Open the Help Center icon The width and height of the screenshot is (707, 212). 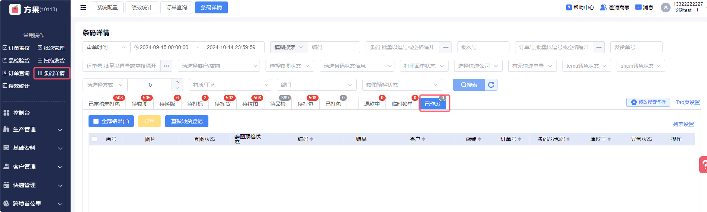[569, 7]
